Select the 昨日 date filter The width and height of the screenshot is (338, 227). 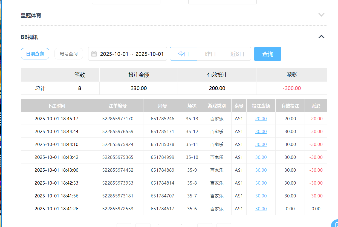(x=210, y=54)
